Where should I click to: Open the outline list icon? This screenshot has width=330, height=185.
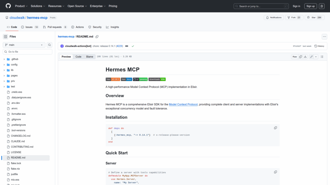coord(322,57)
